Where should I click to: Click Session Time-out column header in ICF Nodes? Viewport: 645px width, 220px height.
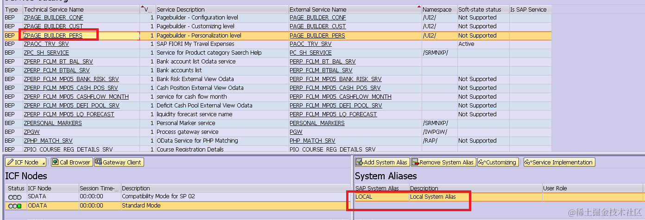coord(100,189)
